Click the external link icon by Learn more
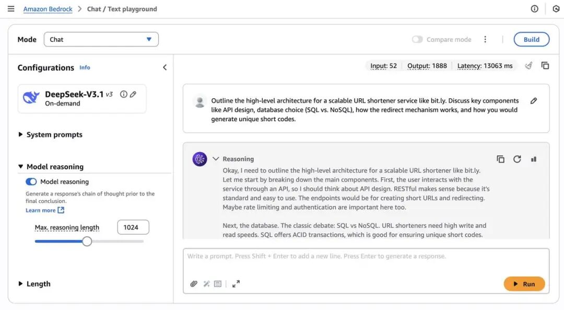The height and width of the screenshot is (310, 564). (61, 210)
